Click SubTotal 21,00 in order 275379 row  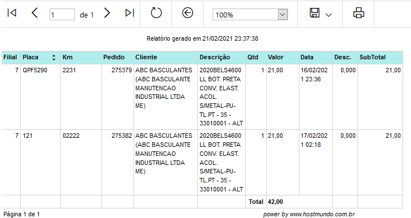click(x=393, y=71)
